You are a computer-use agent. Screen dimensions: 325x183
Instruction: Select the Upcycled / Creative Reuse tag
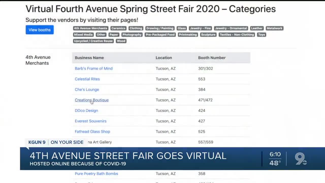pos(93,41)
